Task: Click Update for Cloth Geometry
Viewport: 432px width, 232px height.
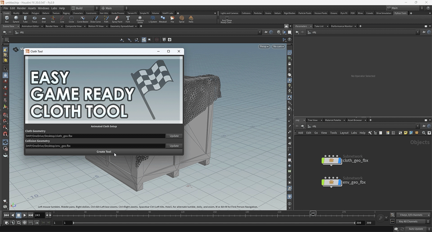Action: tap(174, 136)
